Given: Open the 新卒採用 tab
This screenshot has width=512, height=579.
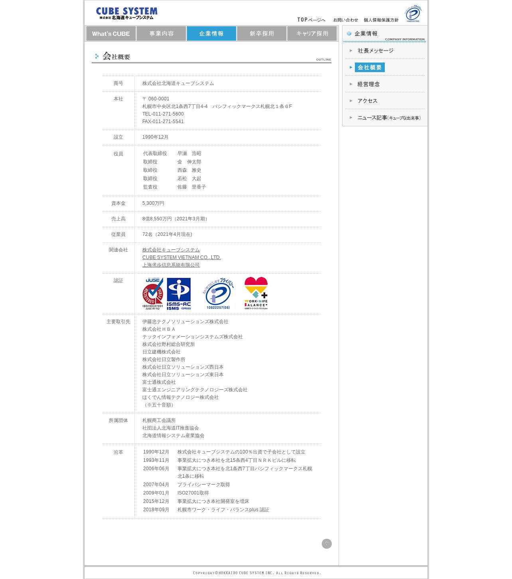Looking at the screenshot, I should coord(262,33).
